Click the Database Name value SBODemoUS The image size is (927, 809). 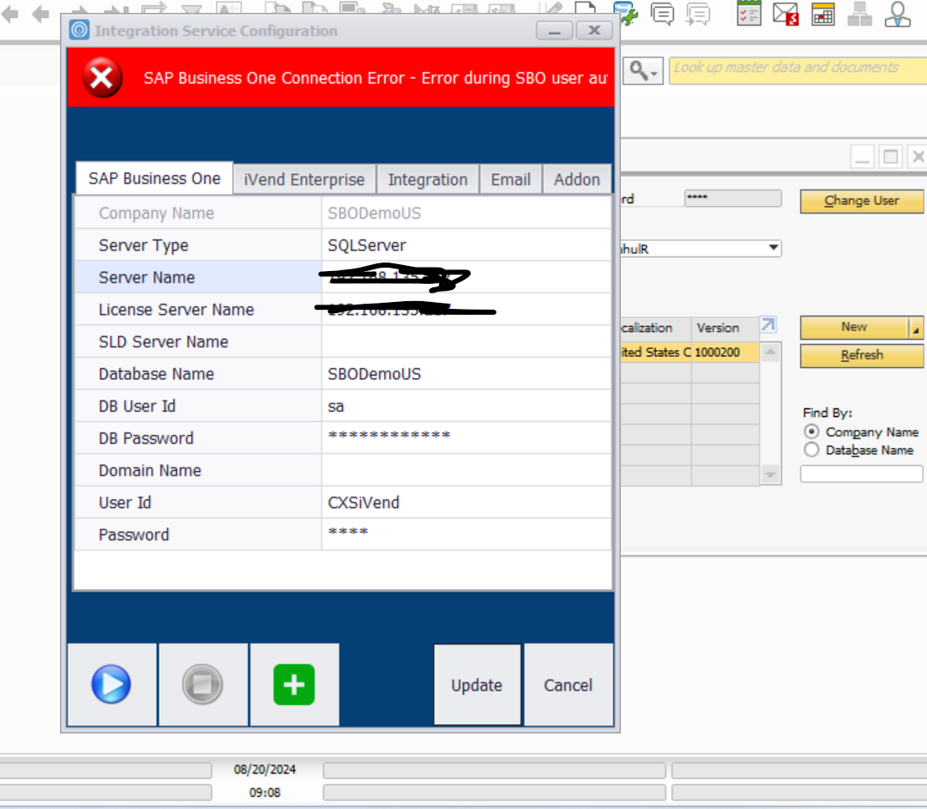click(x=466, y=374)
